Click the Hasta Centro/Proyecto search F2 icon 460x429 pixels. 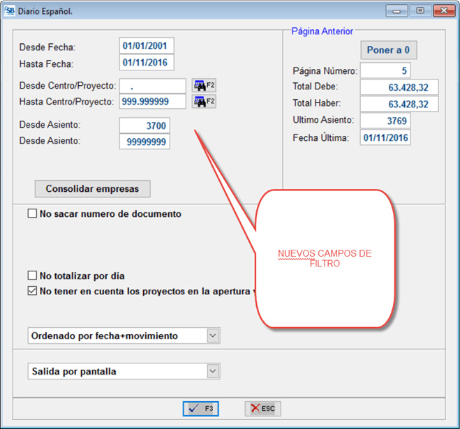(x=204, y=102)
